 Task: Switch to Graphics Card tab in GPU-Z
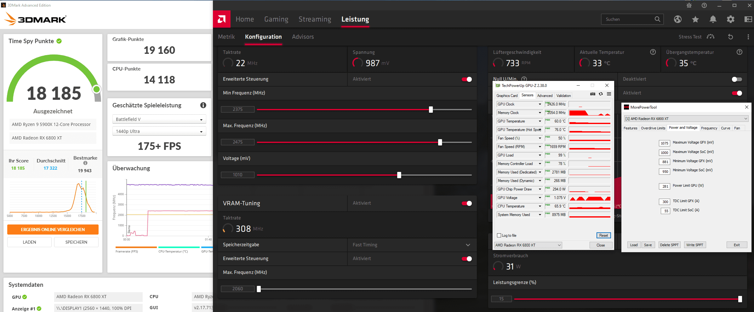(507, 96)
